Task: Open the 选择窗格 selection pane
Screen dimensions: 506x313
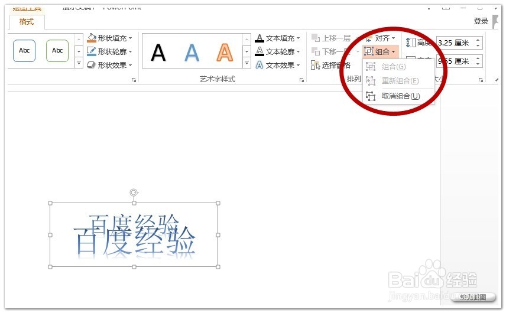Action: pos(331,65)
